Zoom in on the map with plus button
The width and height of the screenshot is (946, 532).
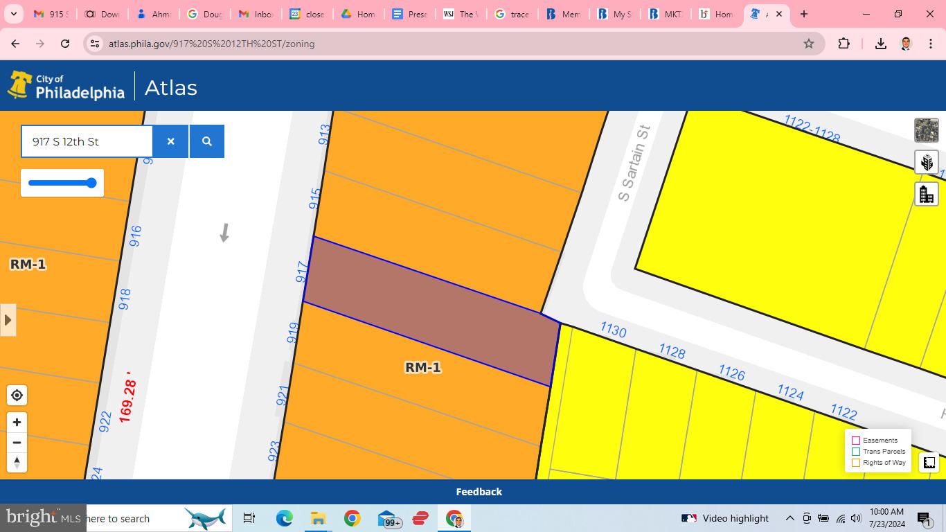(17, 423)
